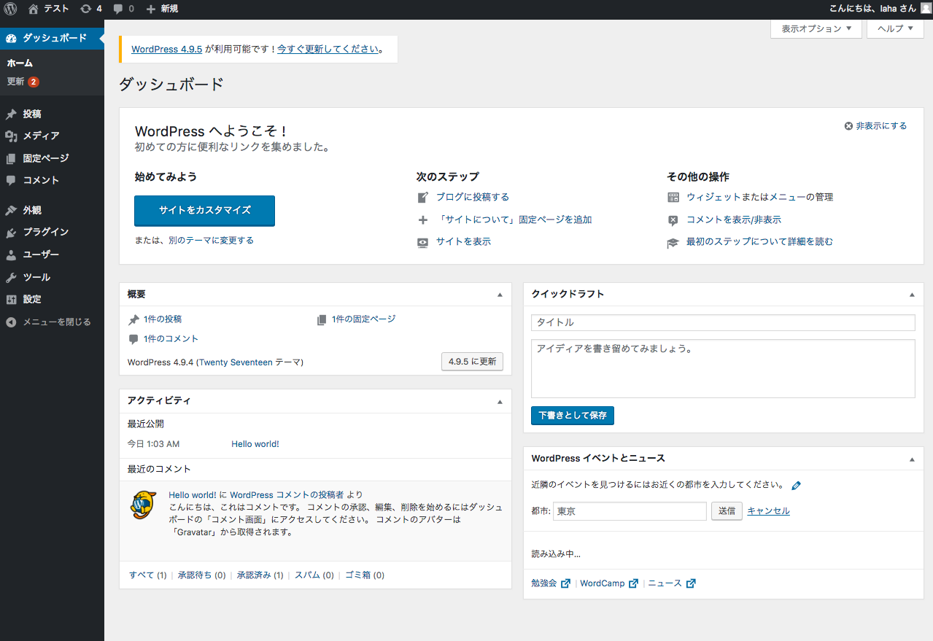Click the pencil edit-location icon
Screen dimensions: 933x641
[x=797, y=486]
